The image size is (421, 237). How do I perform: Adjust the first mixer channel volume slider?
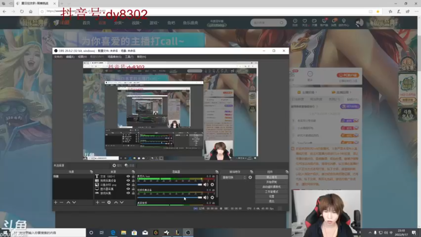click(x=169, y=185)
